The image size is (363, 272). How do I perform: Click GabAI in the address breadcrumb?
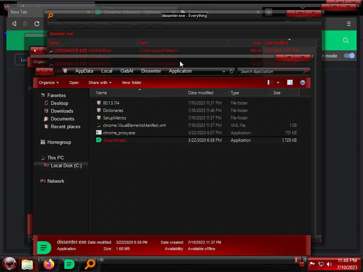coord(127,71)
